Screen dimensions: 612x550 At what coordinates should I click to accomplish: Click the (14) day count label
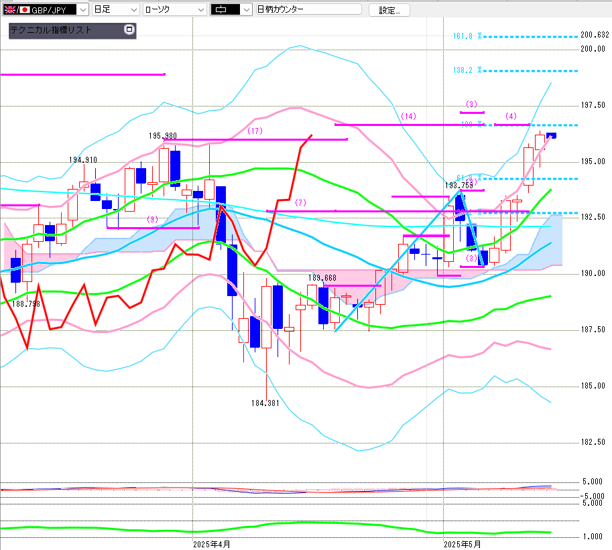(409, 117)
